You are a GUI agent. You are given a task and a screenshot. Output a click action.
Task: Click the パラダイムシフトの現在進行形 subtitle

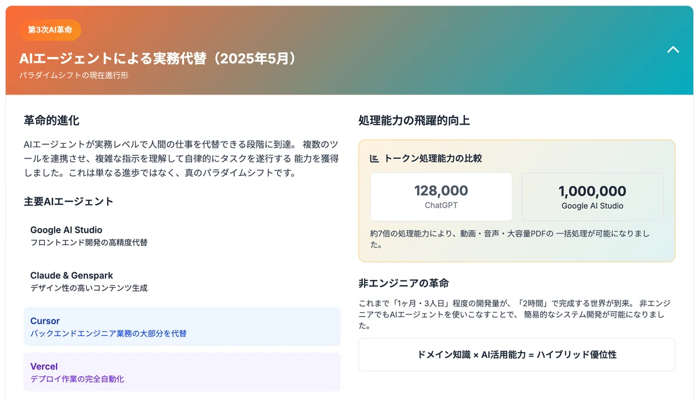(x=73, y=76)
